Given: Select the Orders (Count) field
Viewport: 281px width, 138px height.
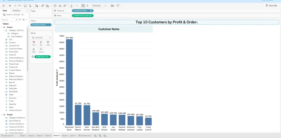Looking at the screenshot, I should [15, 110].
